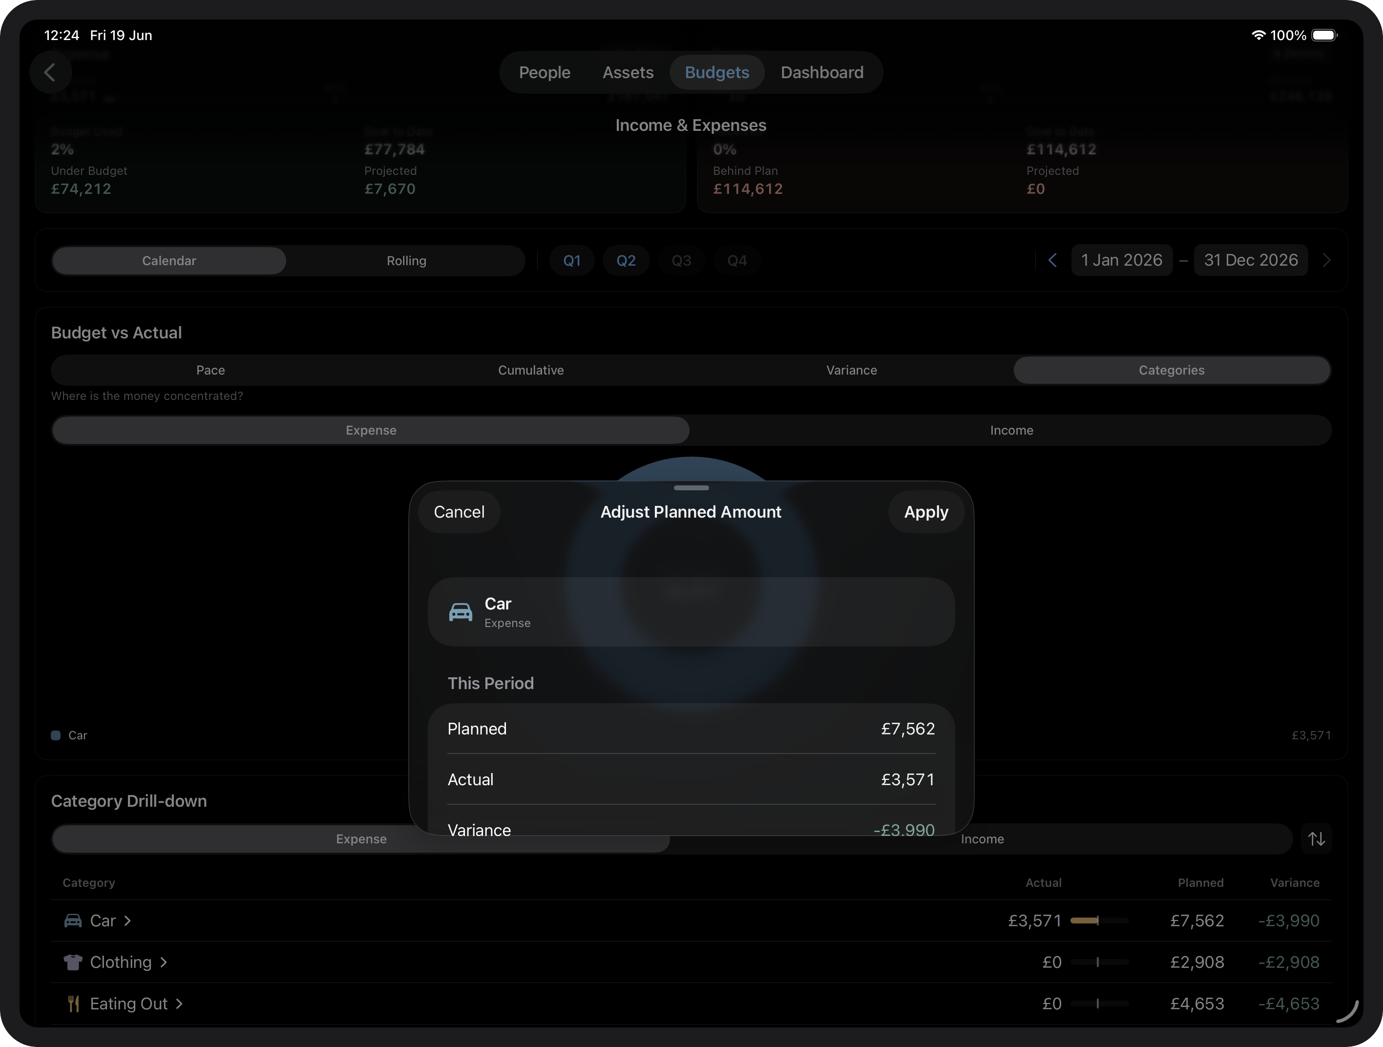Viewport: 1383px width, 1047px height.
Task: Tap the back chevron button
Action: [51, 72]
